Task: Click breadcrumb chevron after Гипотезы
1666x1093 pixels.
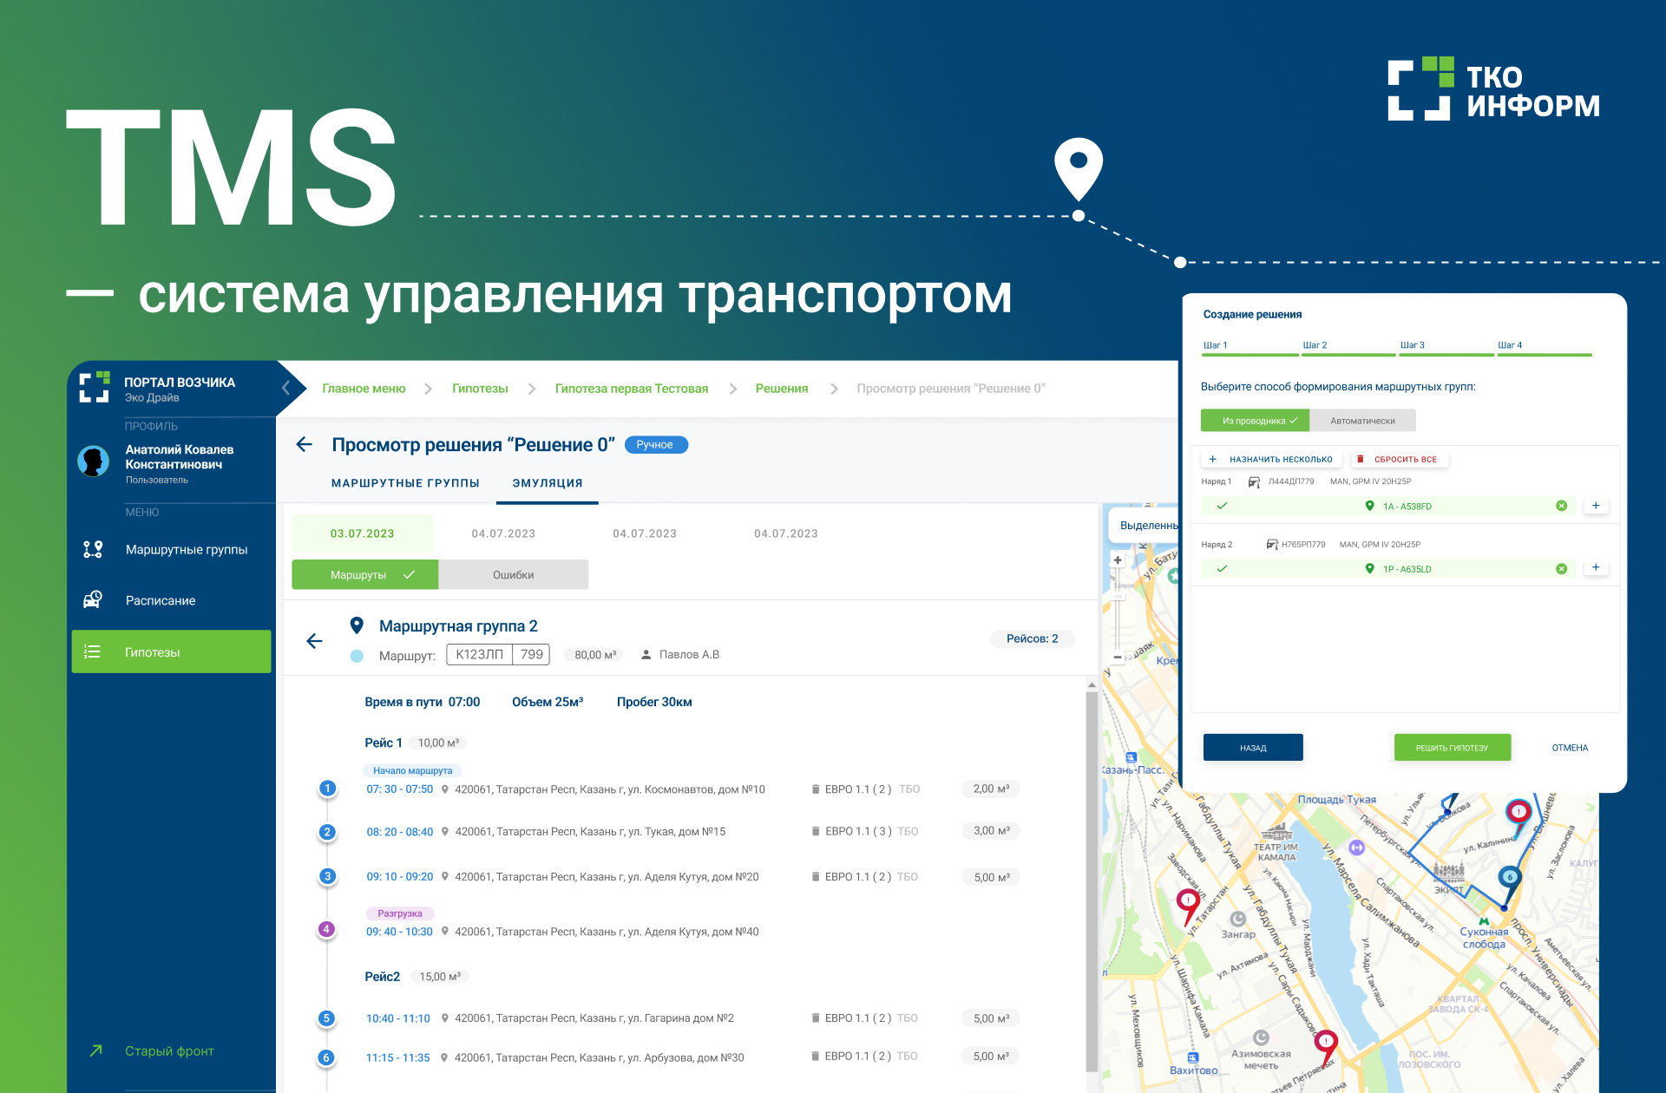Action: pos(532,389)
